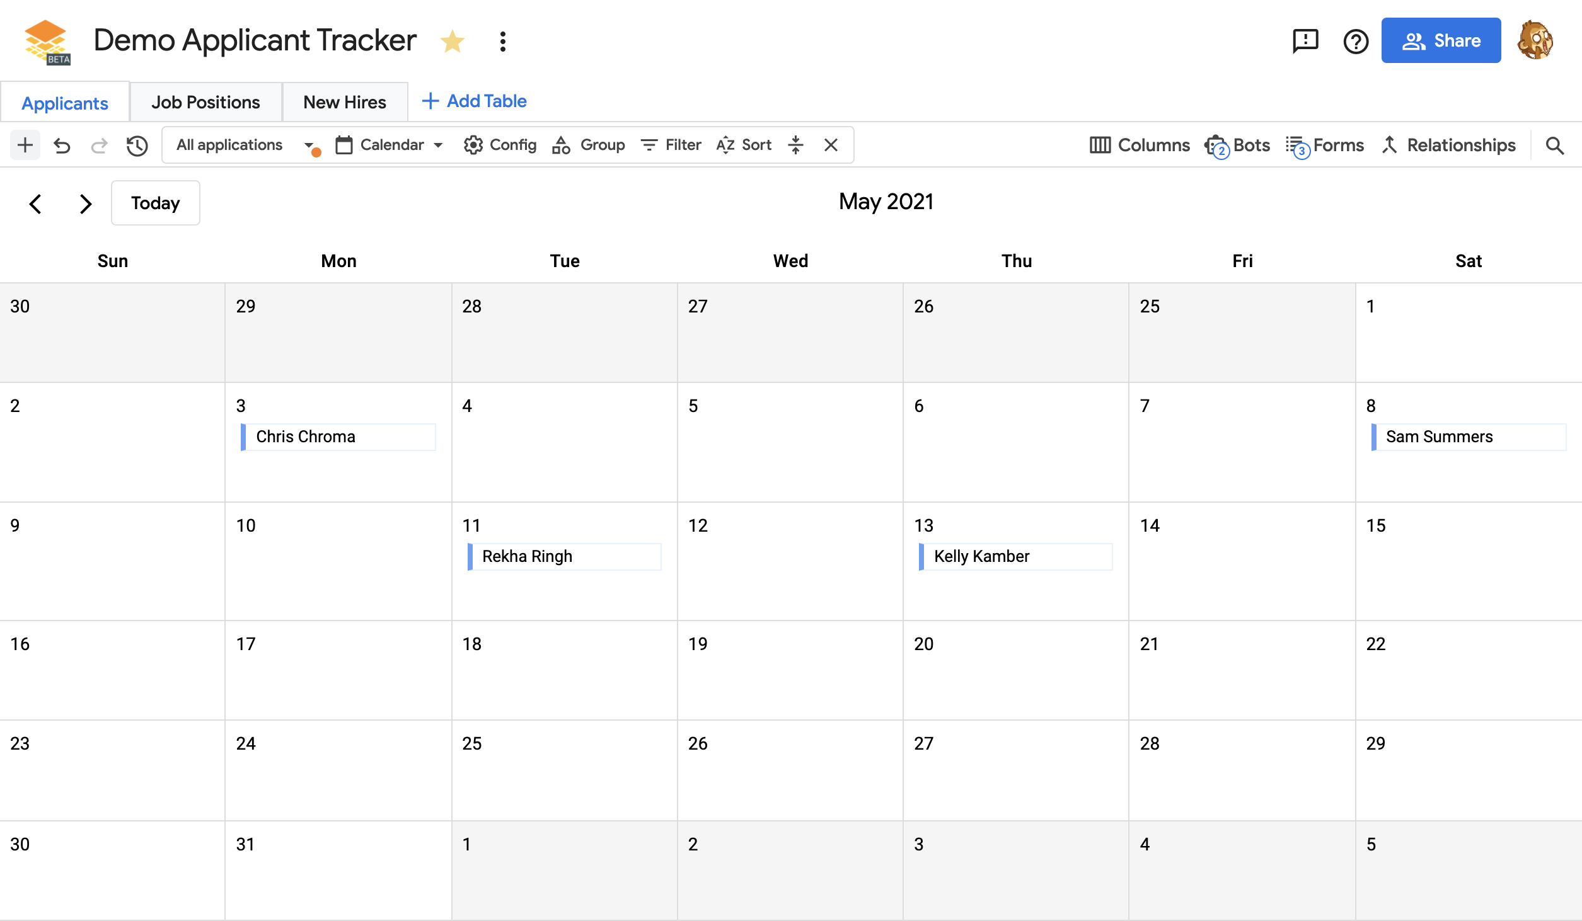Click the date cell for May 12
This screenshot has height=921, width=1582.
[790, 561]
